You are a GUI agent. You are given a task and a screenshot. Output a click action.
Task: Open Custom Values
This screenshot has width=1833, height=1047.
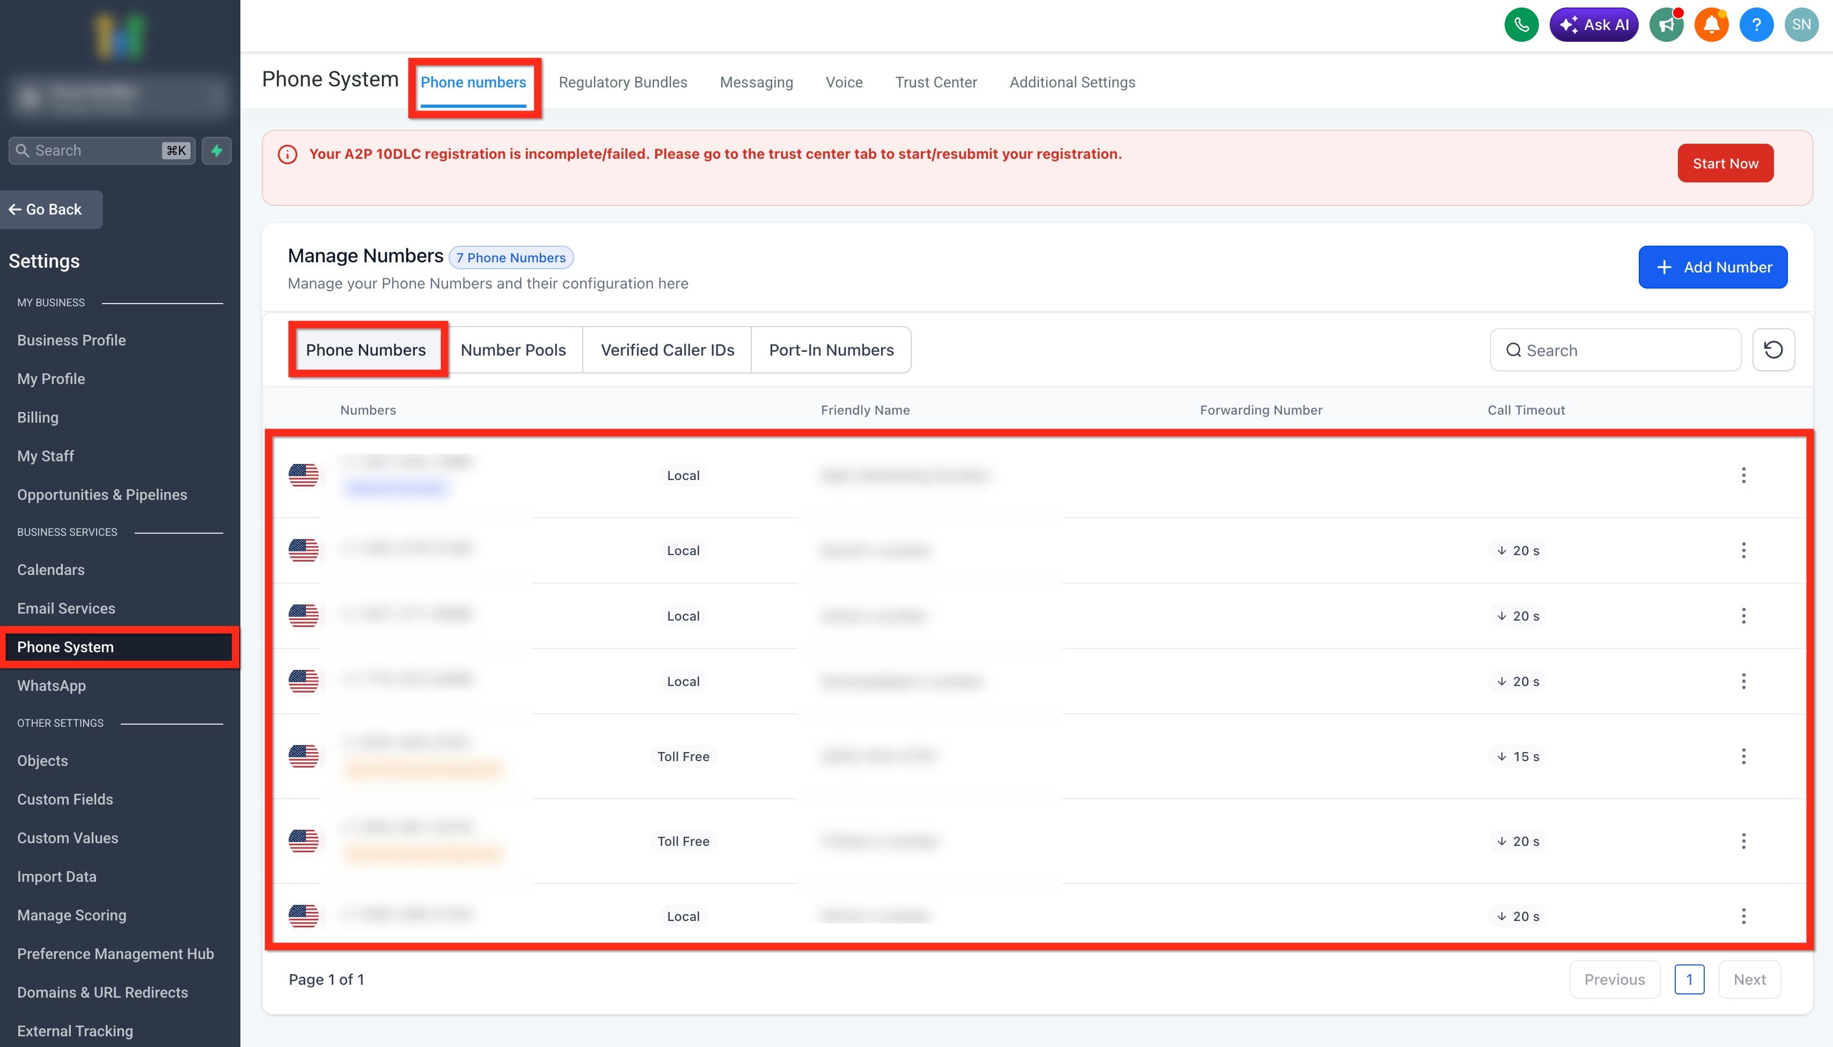(x=68, y=838)
